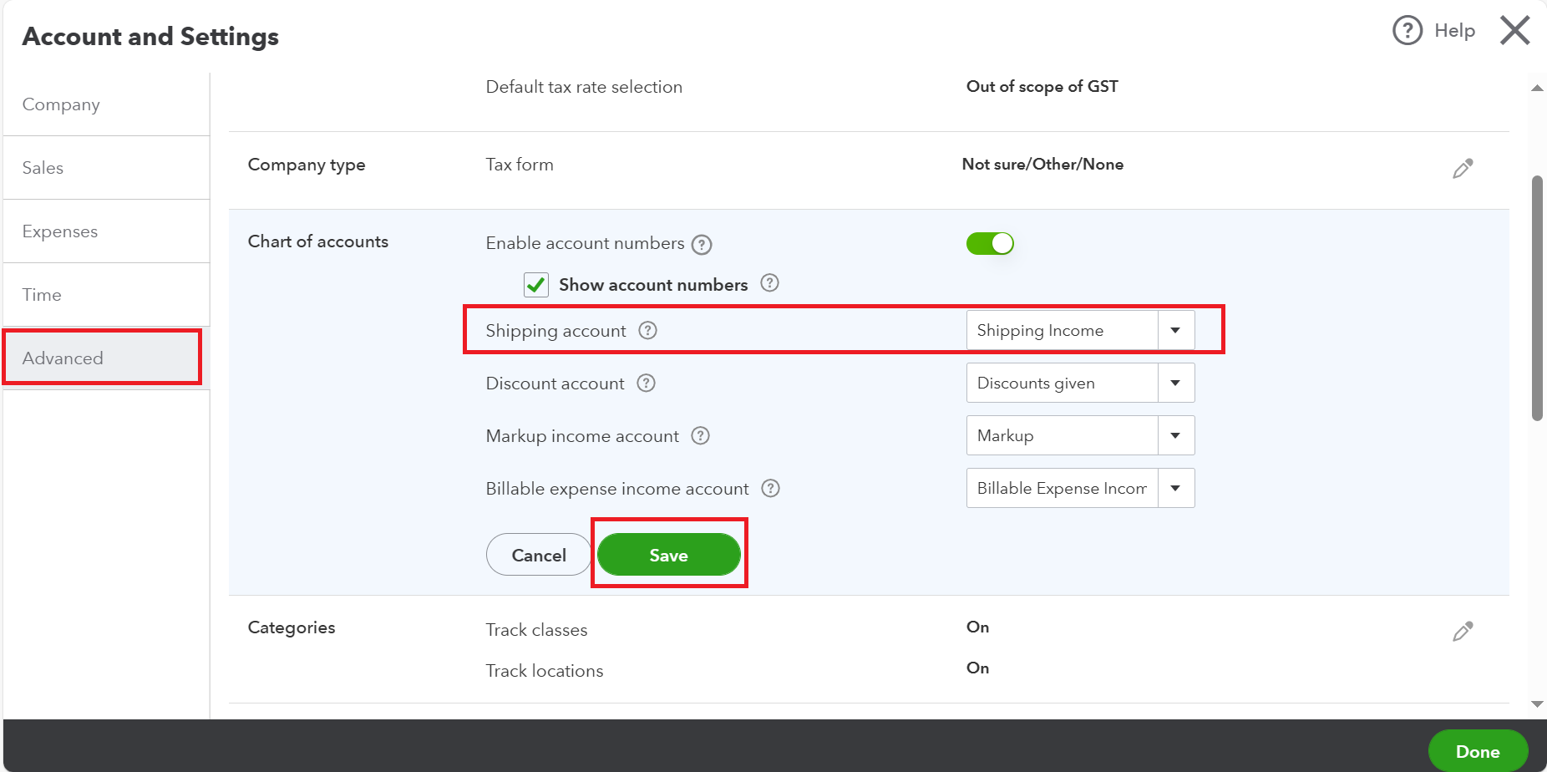Open help tooltip for Discount account
1547x772 pixels.
646,383
